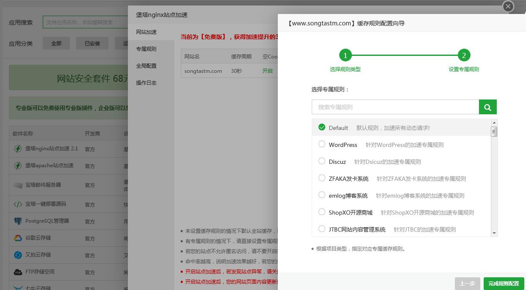526x290 pixels.
Task: Click the rule list scrollbar thumb
Action: (494, 132)
